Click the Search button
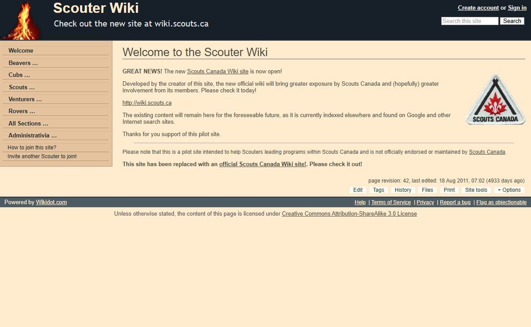531x327 pixels. click(512, 21)
